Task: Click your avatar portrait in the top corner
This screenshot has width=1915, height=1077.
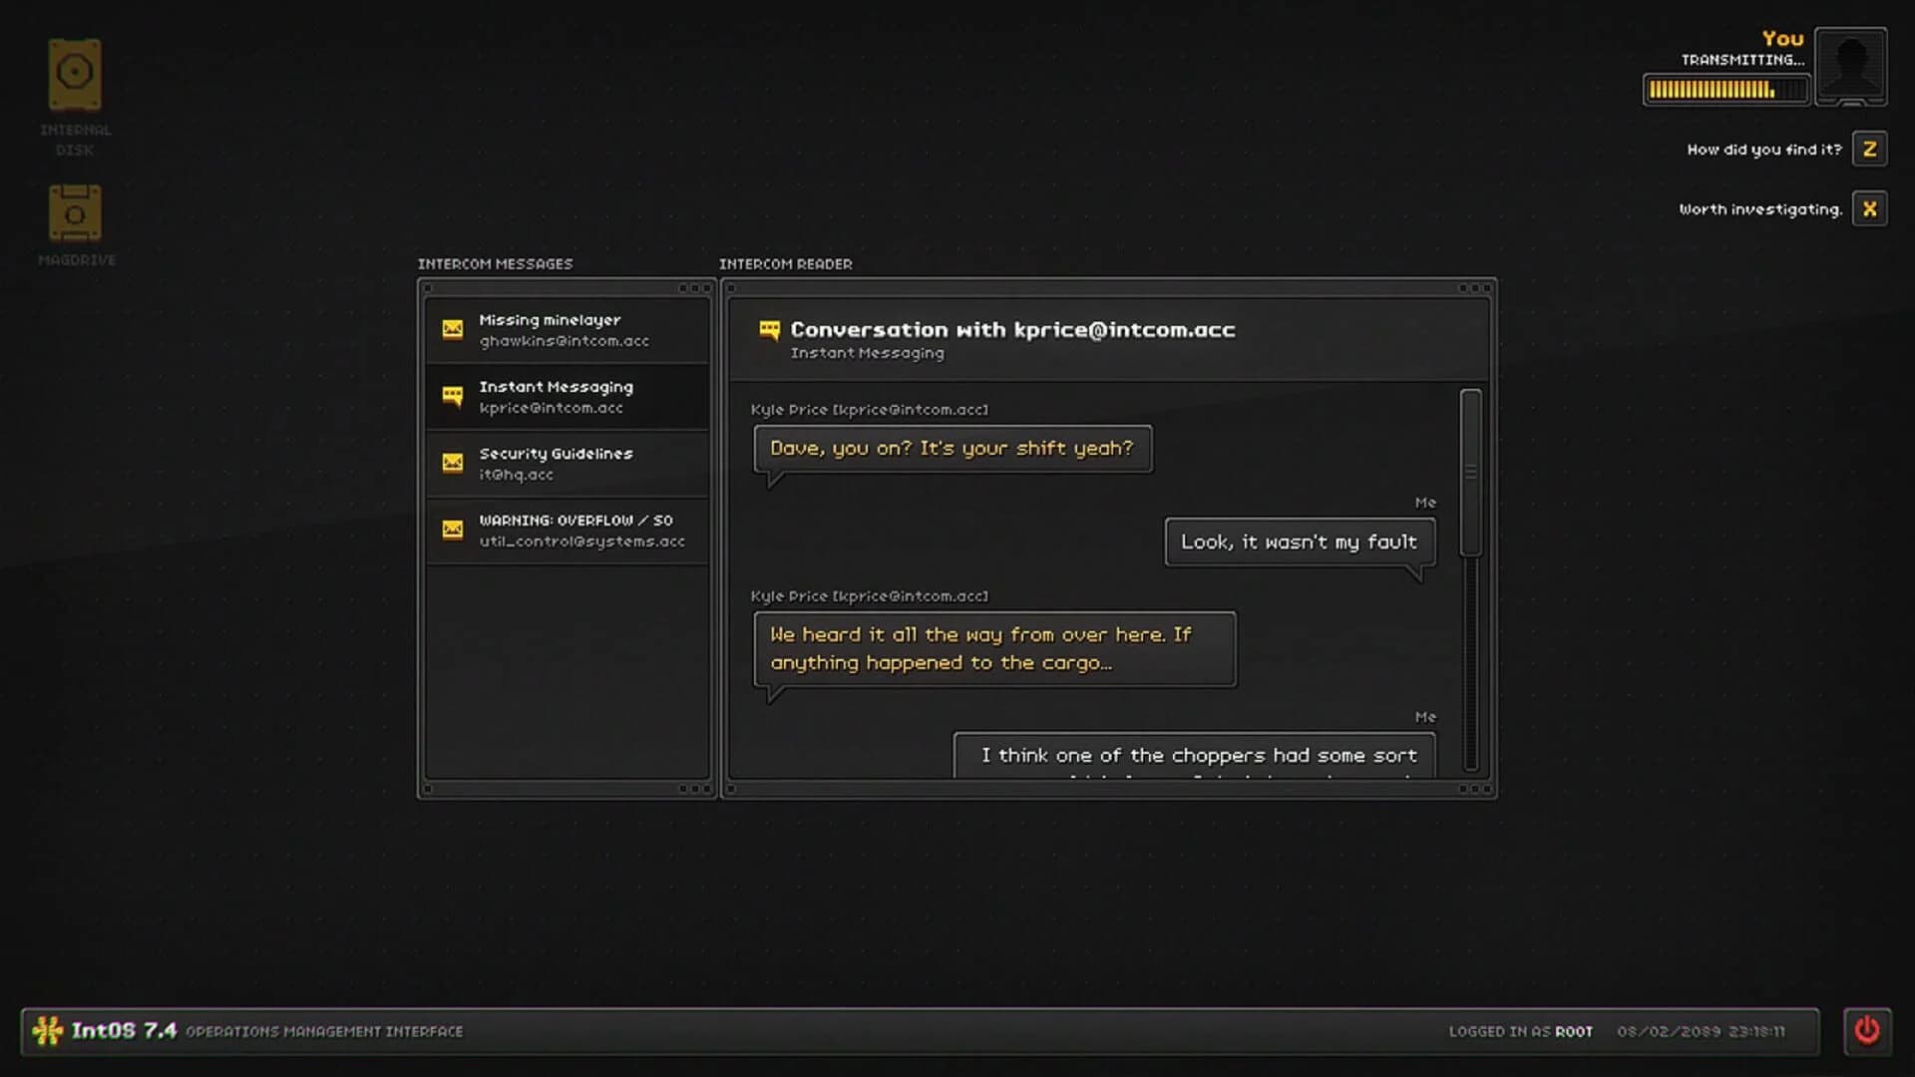Action: (1851, 64)
